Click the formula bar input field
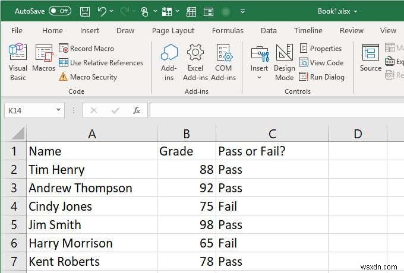 [x=277, y=110]
